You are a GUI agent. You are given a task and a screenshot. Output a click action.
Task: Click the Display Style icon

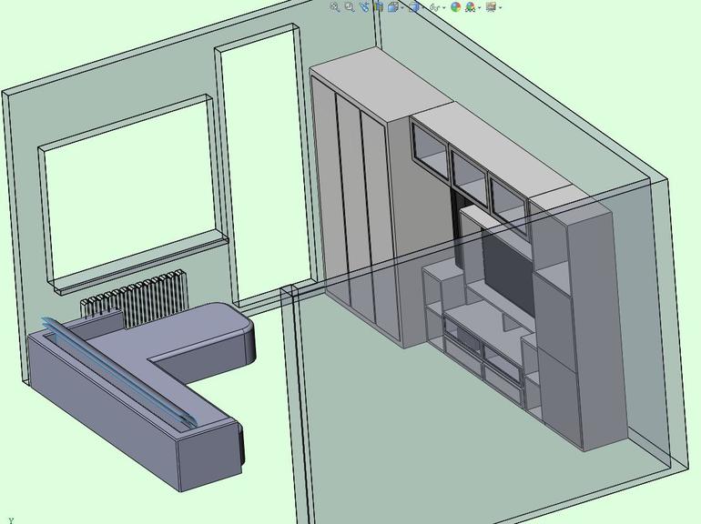414,6
